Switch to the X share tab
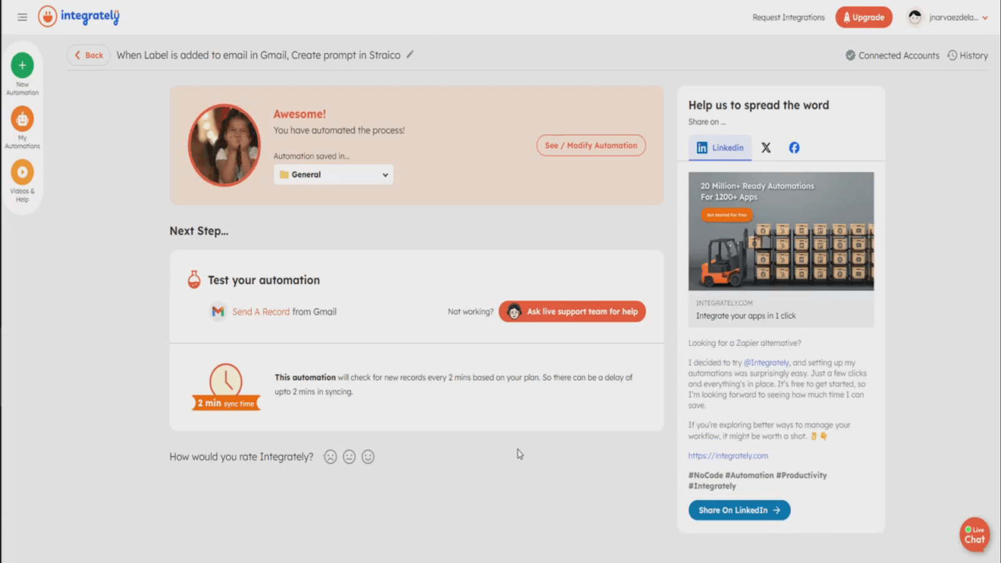1001x563 pixels. pyautogui.click(x=766, y=148)
